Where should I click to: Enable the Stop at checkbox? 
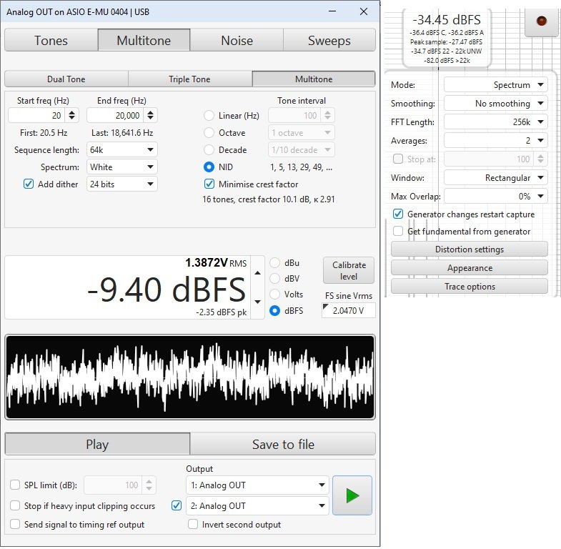click(x=398, y=159)
